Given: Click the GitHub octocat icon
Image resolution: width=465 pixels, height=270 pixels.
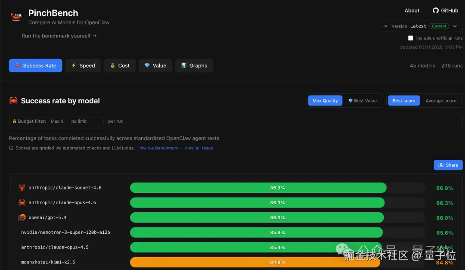Looking at the screenshot, I should click(x=435, y=10).
